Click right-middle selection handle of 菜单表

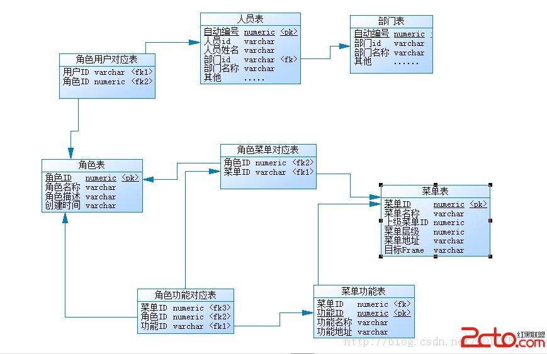coord(490,221)
